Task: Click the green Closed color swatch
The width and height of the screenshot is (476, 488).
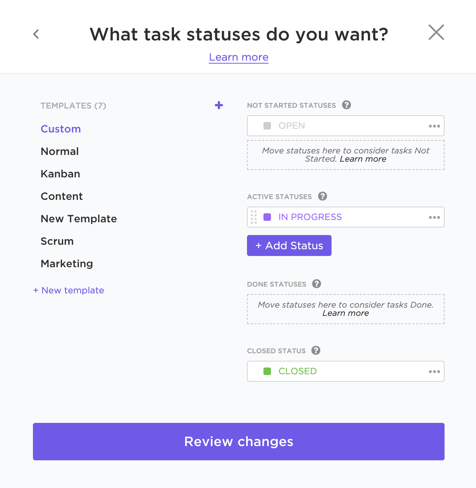Action: coord(267,371)
